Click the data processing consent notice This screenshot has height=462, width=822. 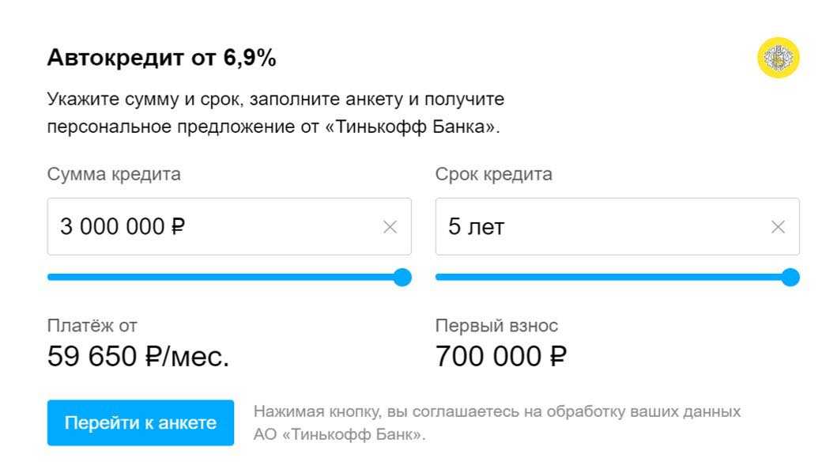click(496, 412)
